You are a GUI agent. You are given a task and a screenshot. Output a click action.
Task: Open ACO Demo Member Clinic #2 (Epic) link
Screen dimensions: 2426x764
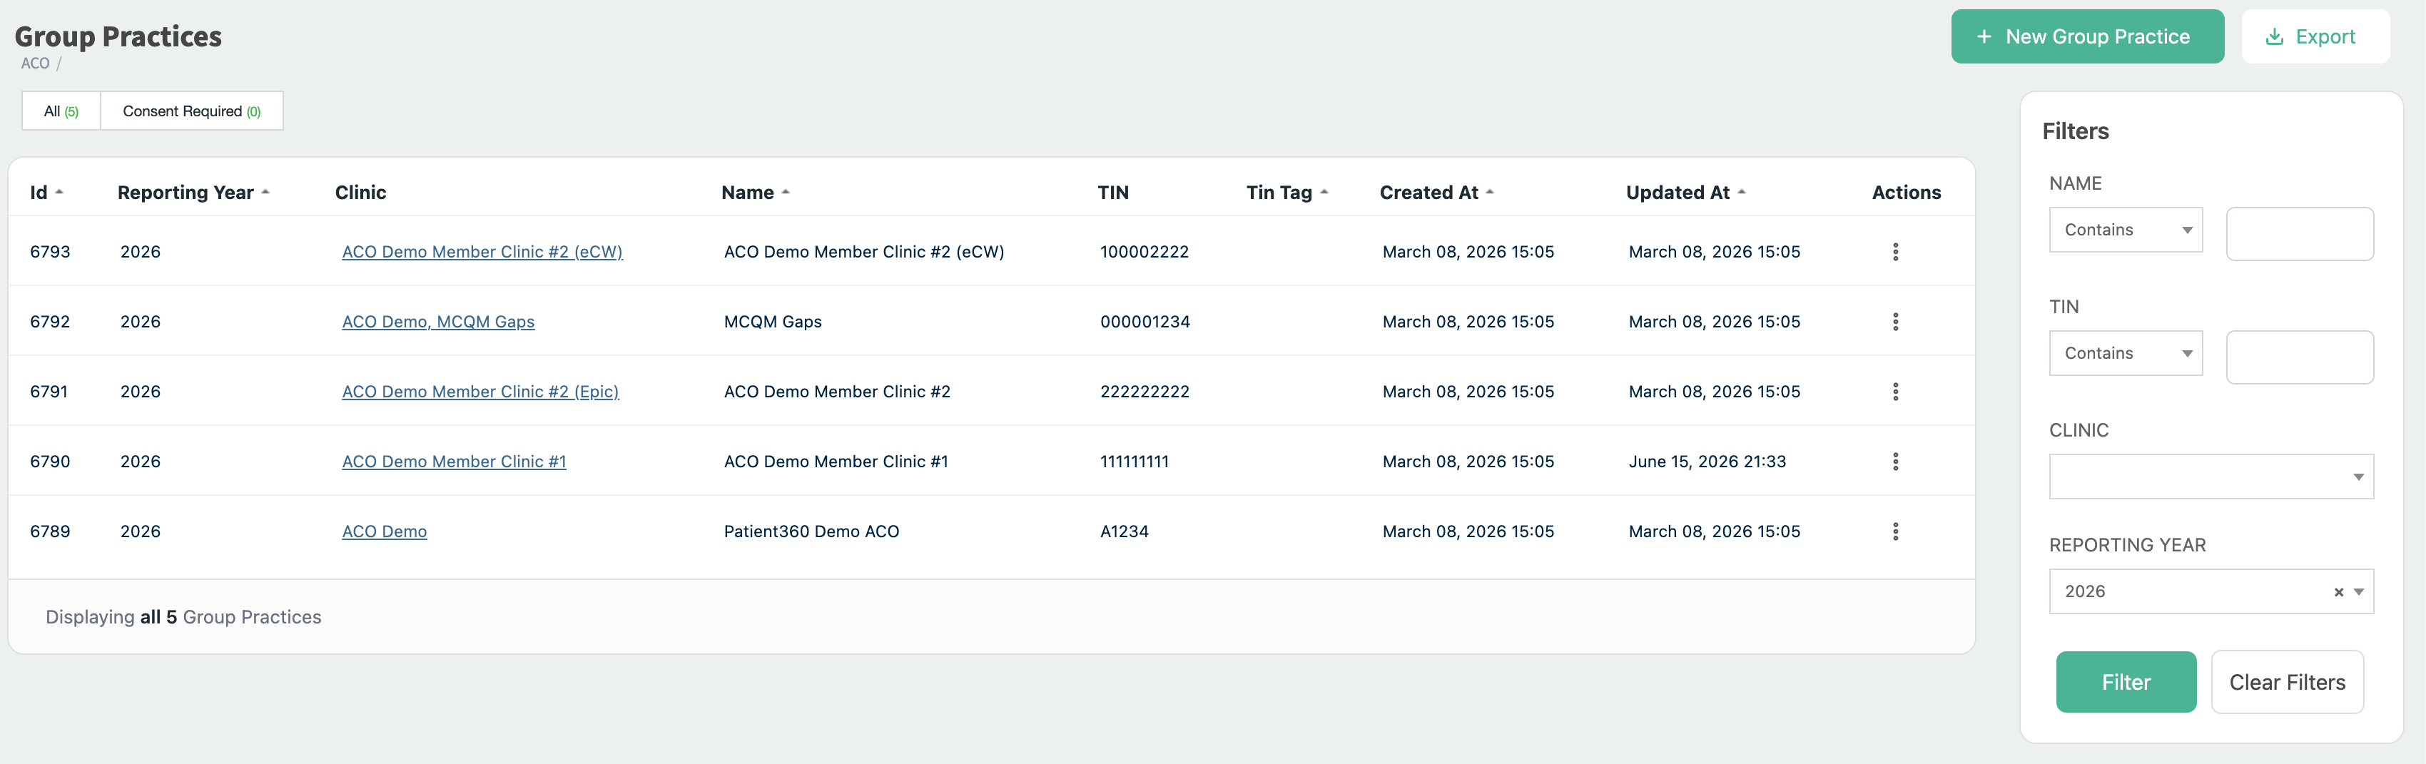point(480,391)
